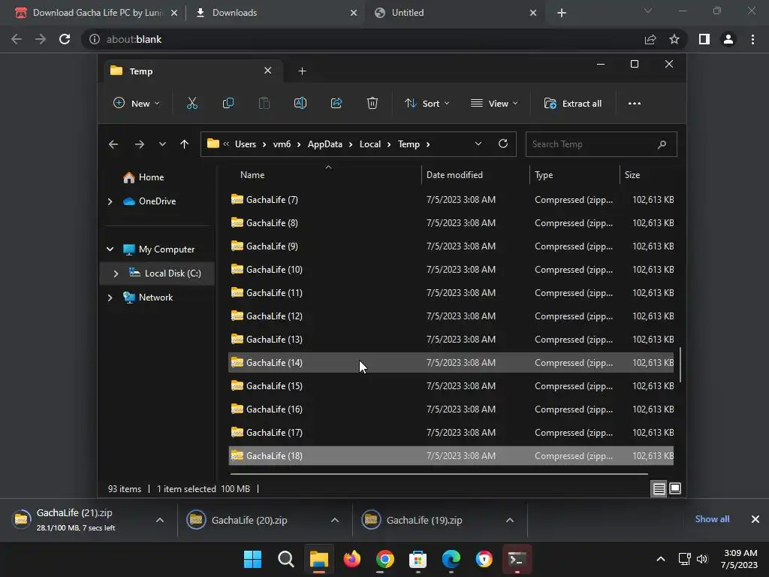This screenshot has height=577, width=769.
Task: Click Extract all button
Action: point(573,104)
